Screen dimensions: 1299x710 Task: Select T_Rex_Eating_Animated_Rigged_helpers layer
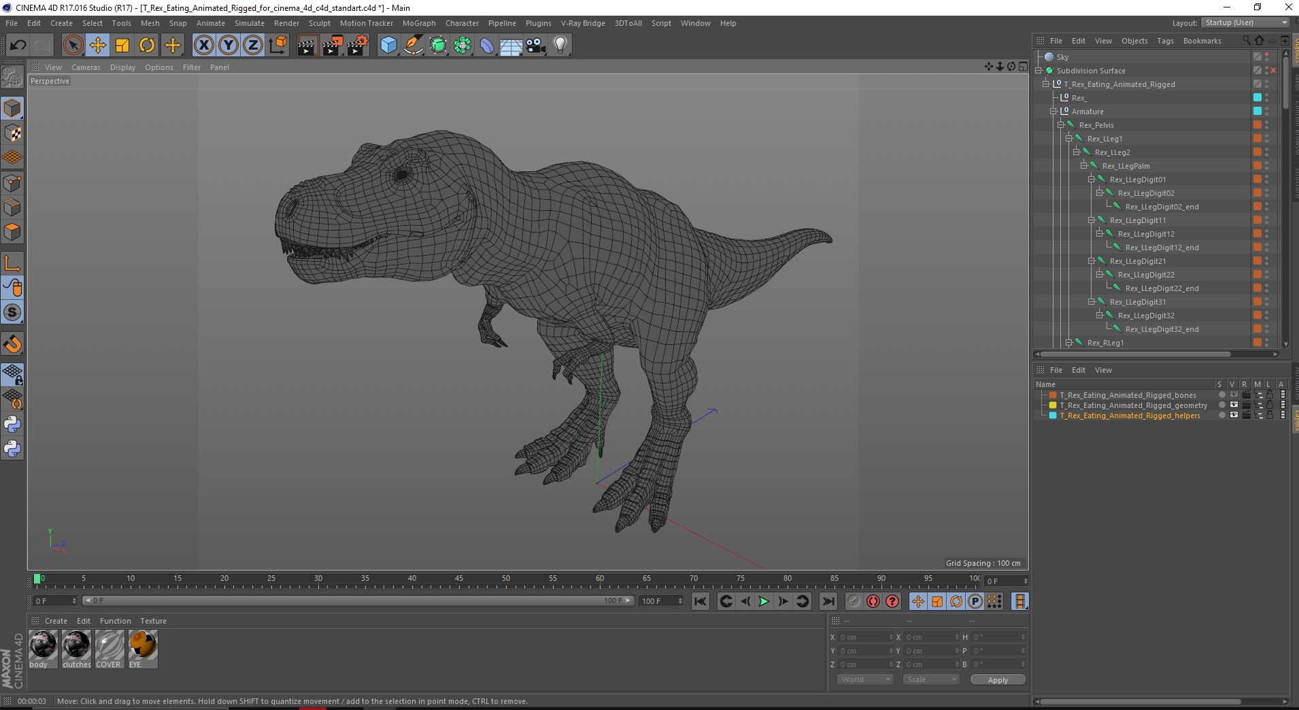(1130, 416)
